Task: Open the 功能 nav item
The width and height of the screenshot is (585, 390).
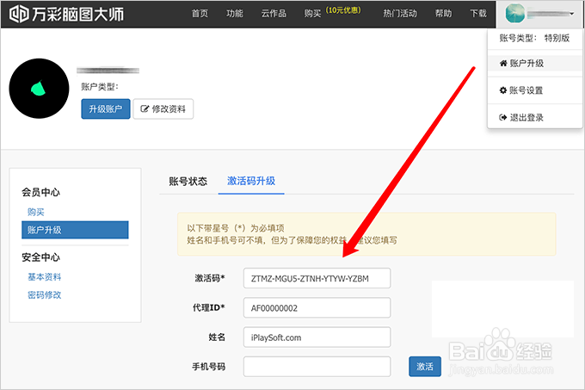Action: pos(235,14)
